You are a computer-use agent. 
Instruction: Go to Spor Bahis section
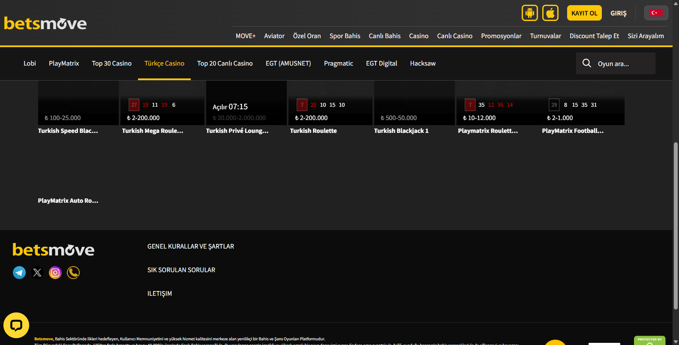point(345,36)
